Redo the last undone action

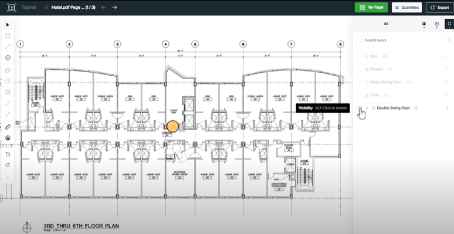[x=8, y=165]
